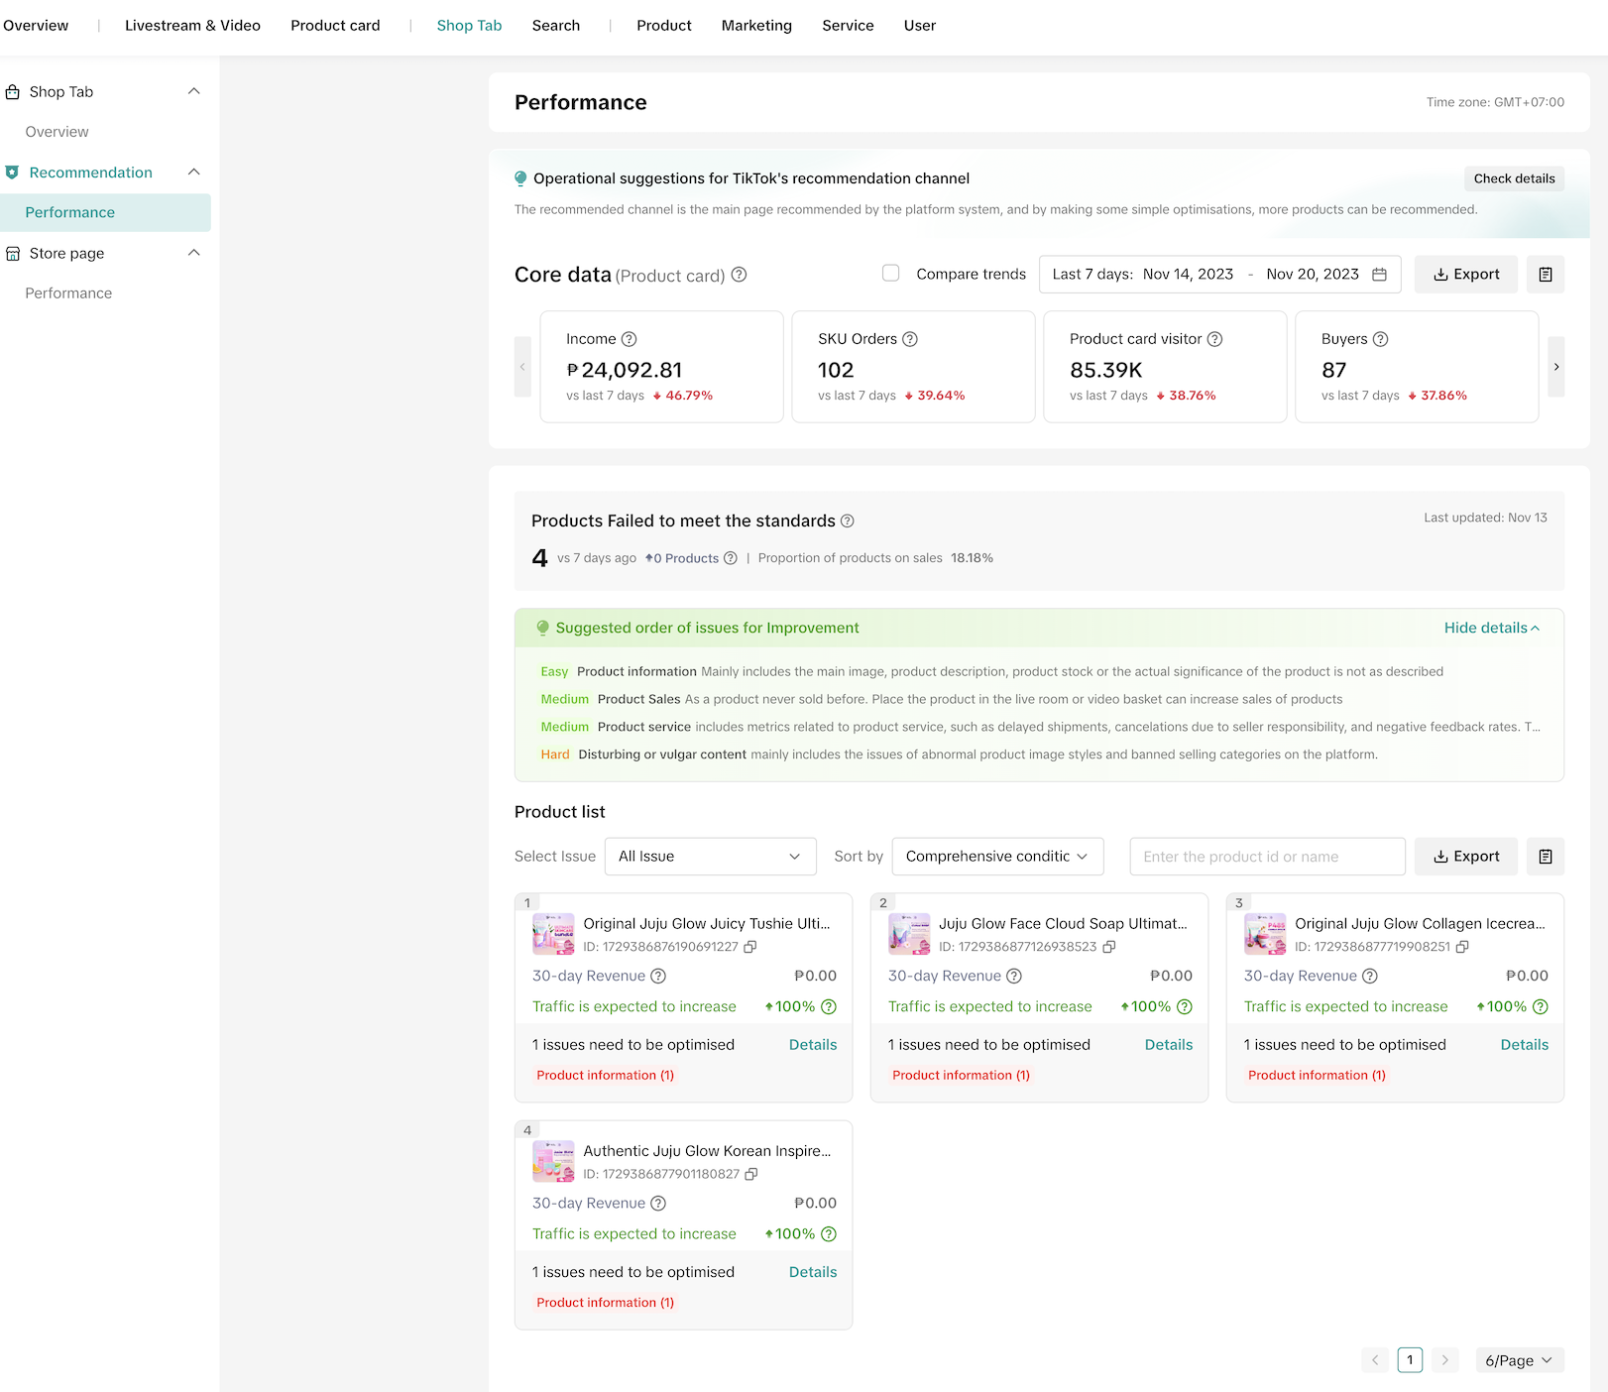
Task: Open the Marketing tab in top navigation
Action: (x=756, y=26)
